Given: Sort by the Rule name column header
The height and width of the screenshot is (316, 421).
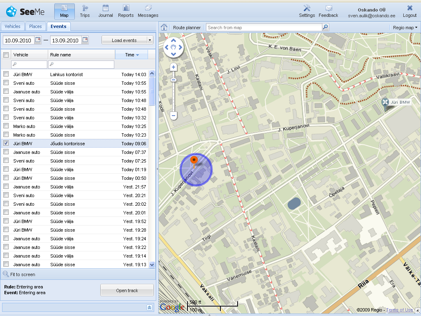Looking at the screenshot, I should click(x=81, y=55).
